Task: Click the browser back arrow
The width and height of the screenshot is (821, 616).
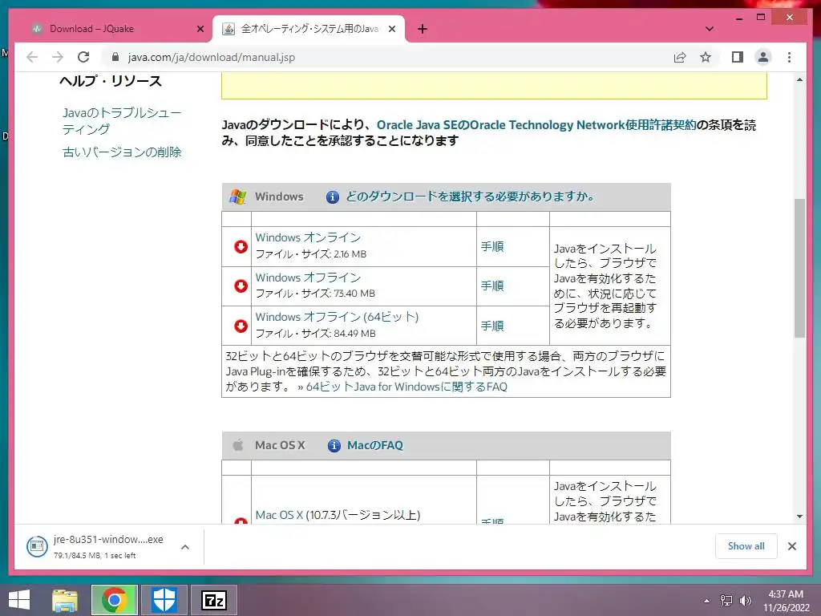Action: 32,57
